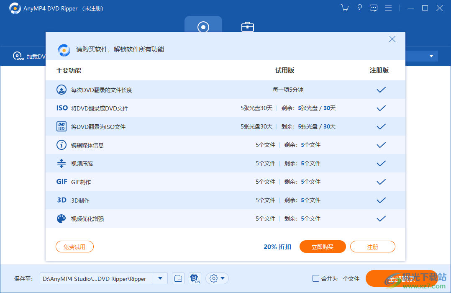
Task: Click the 3D制作 feature label
Action: (80, 200)
